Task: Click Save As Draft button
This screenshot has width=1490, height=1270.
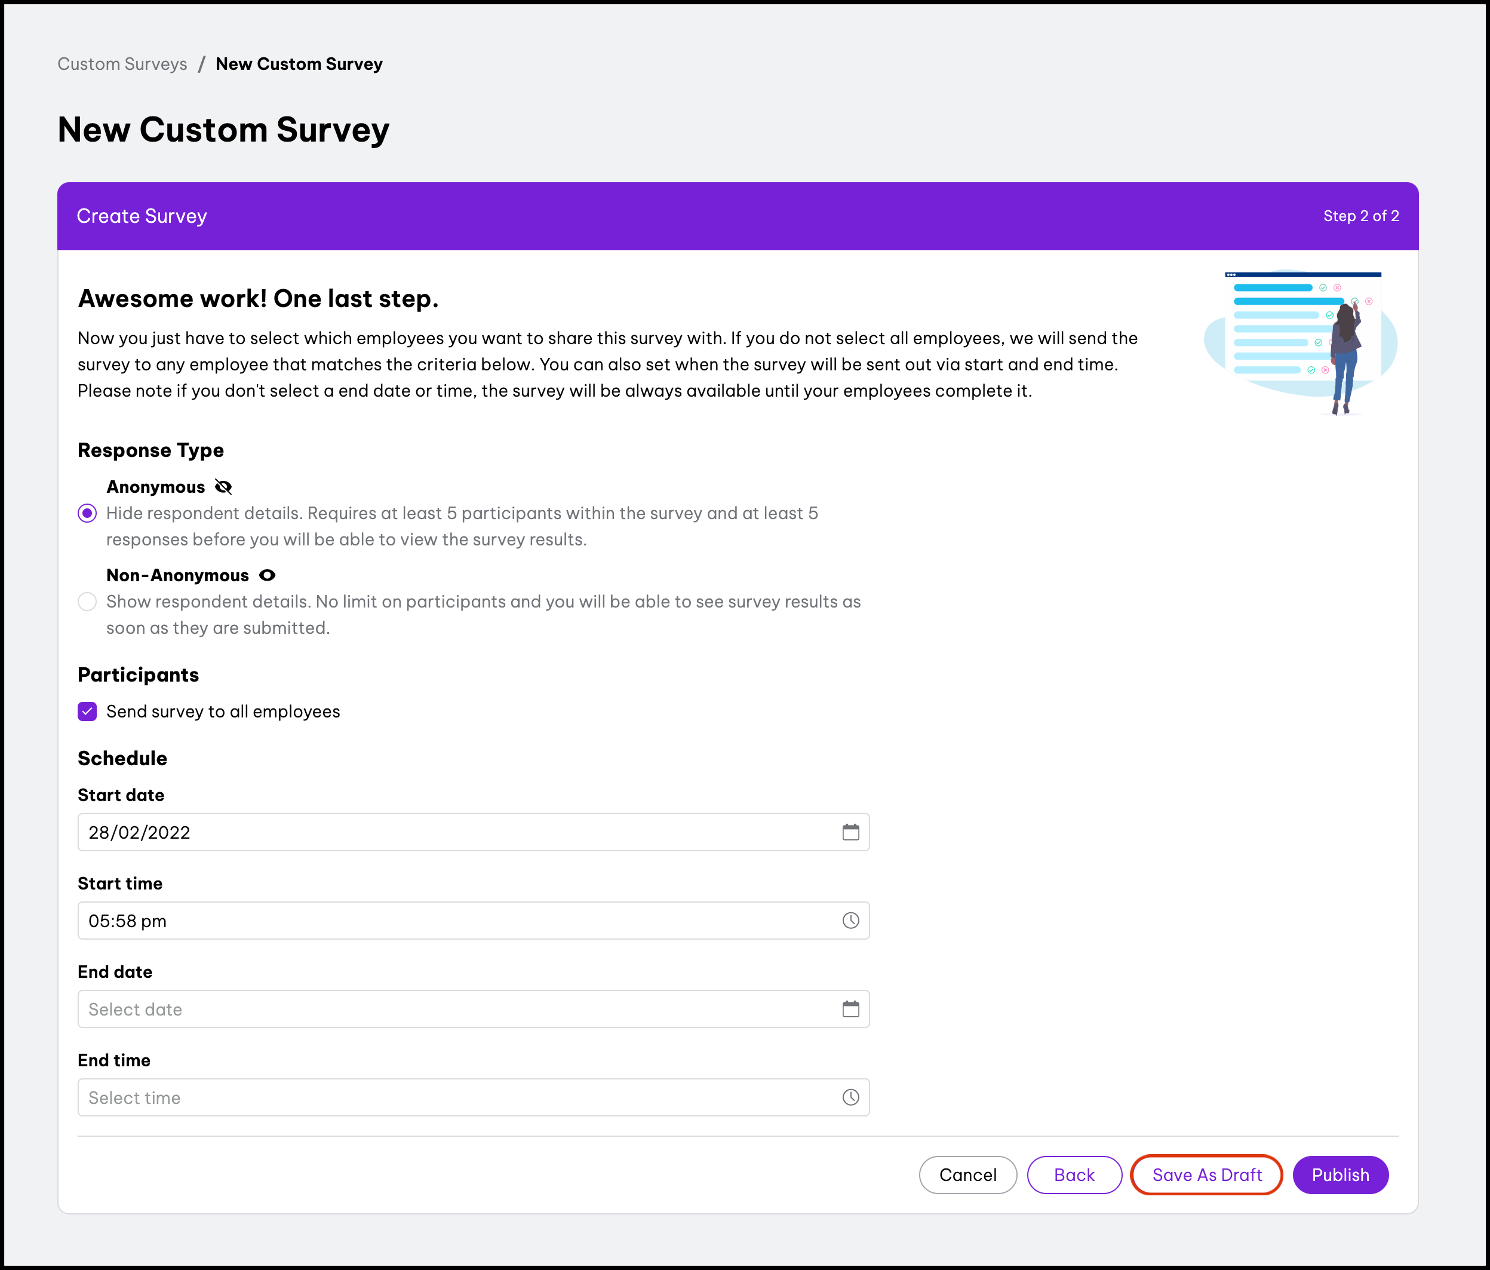Action: pos(1206,1175)
